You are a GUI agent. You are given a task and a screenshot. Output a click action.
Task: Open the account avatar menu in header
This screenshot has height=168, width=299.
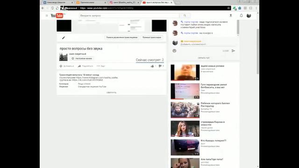pos(249,15)
